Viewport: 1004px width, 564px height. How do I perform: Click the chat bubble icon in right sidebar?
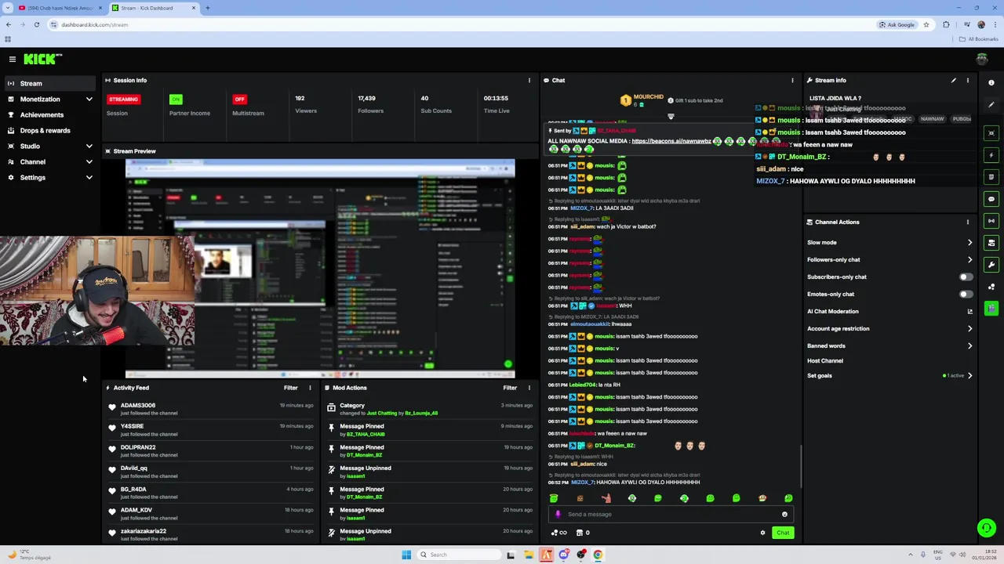coord(991,199)
